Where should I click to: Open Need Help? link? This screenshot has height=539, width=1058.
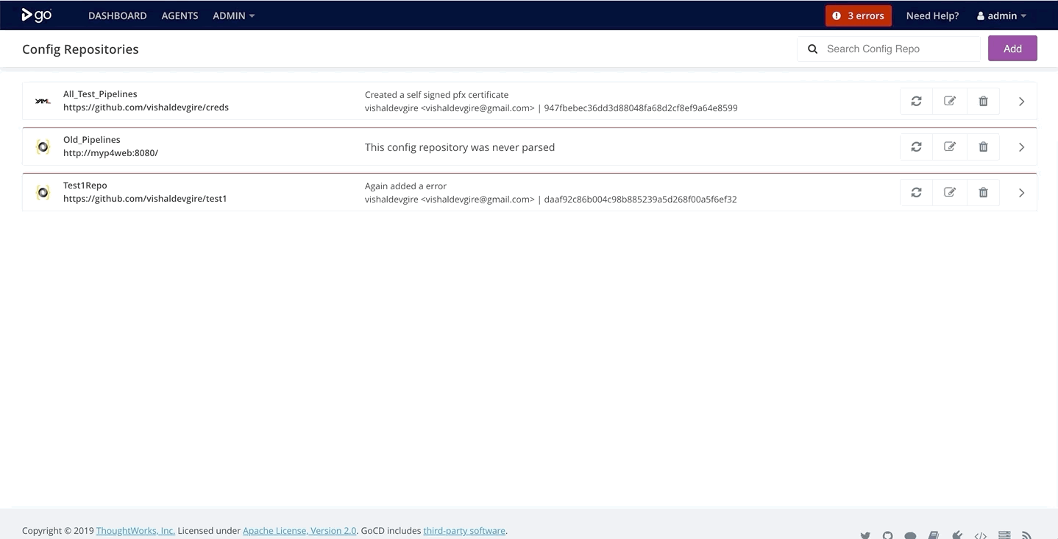pos(932,15)
